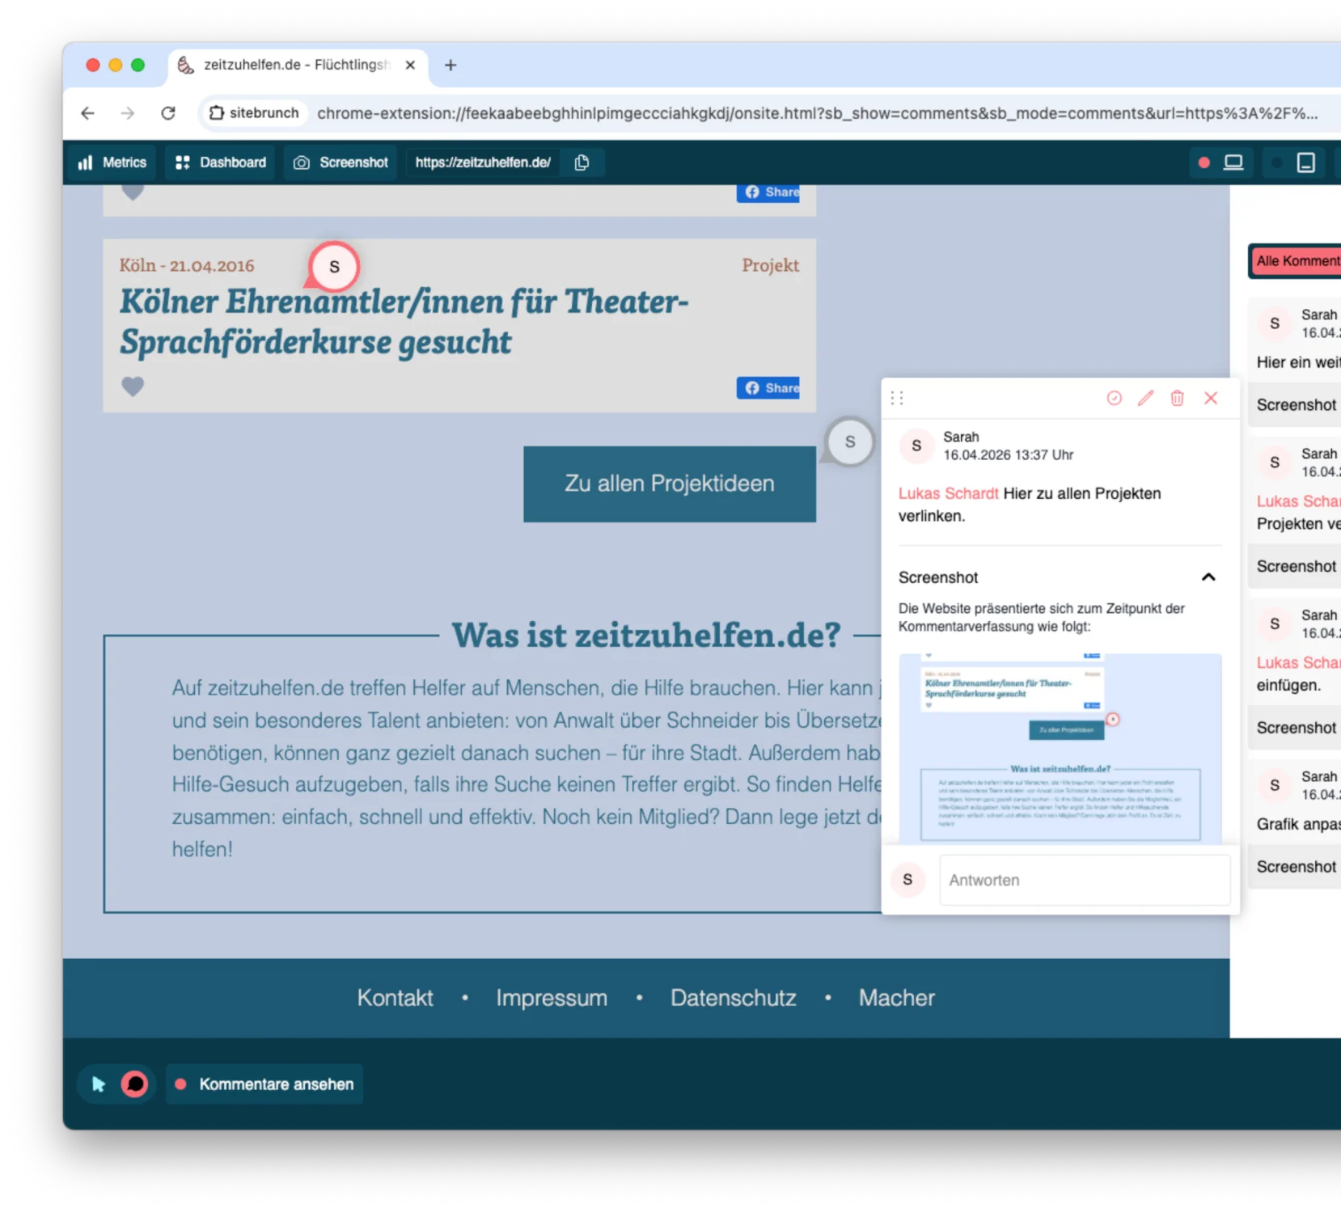Expand the first Screenshot entry in the sidebar
This screenshot has height=1213, width=1341.
[1295, 404]
